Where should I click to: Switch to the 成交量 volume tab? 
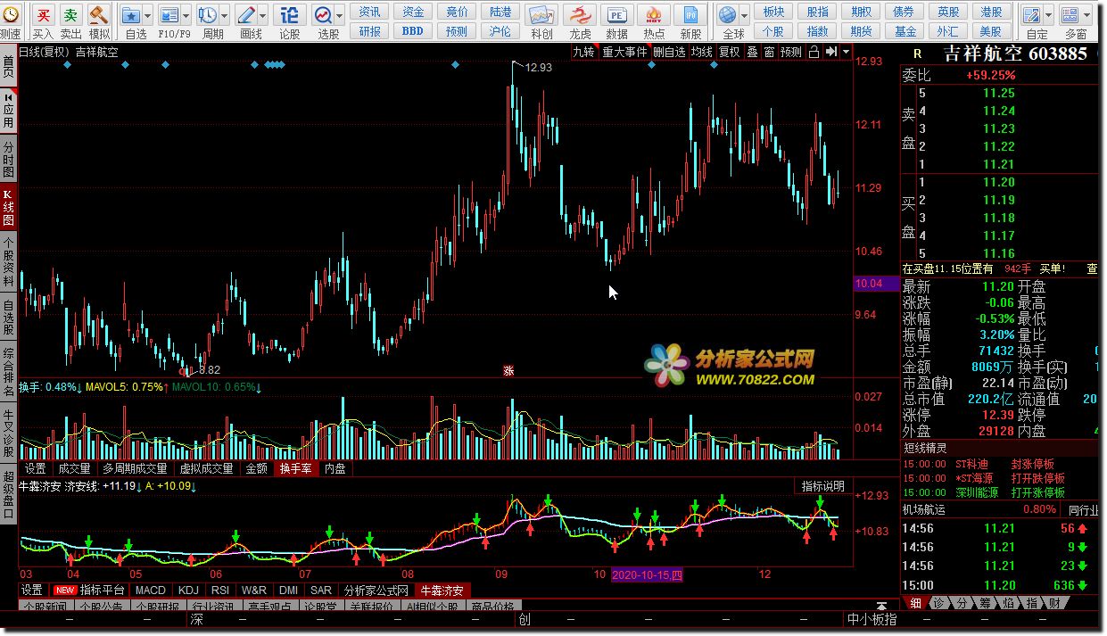pyautogui.click(x=74, y=468)
